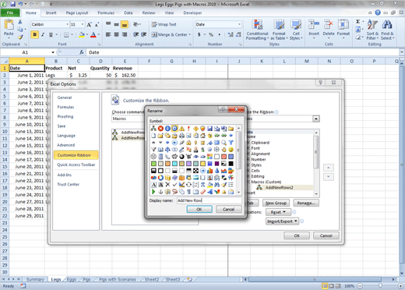Switch to the Formulas ribbon tab

(106, 12)
